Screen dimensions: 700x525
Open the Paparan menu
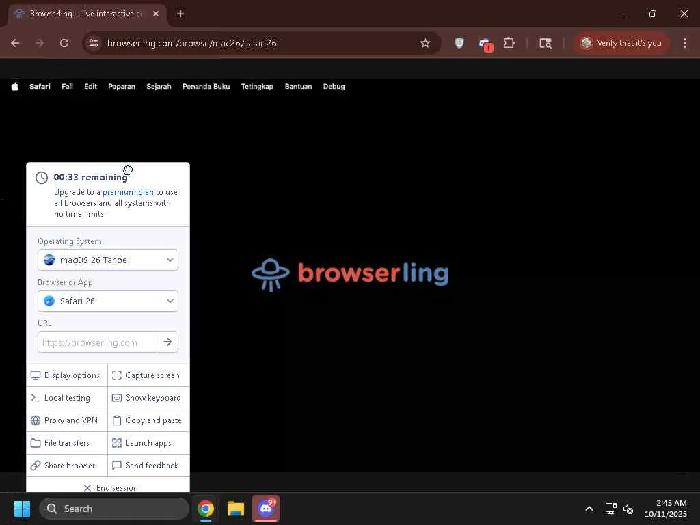tap(122, 87)
